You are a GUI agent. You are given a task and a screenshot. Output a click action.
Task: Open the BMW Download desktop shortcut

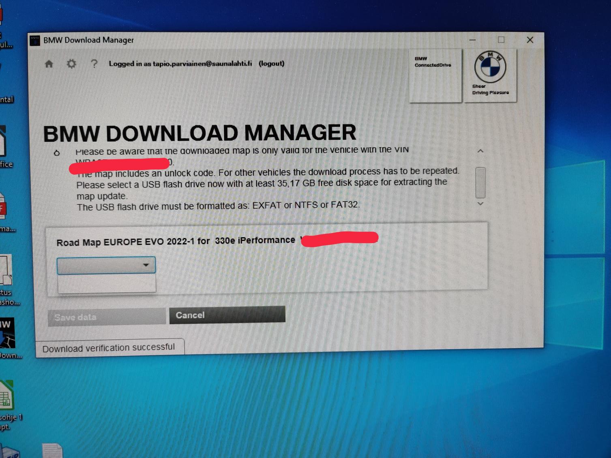[7, 334]
